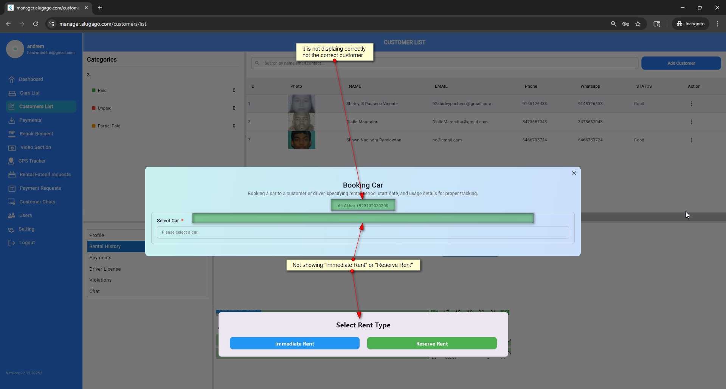Image resolution: width=726 pixels, height=389 pixels.
Task: Close the Booking Car dialog
Action: pos(574,173)
